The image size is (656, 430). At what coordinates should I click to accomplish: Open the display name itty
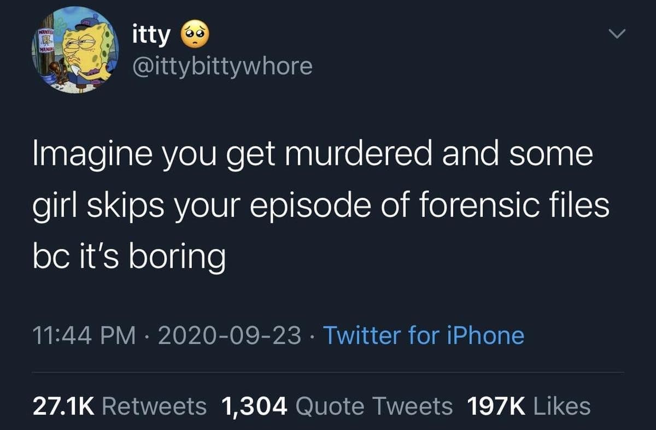[151, 36]
